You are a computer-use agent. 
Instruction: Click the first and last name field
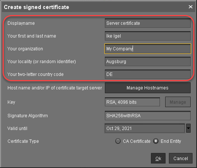tap(148, 36)
